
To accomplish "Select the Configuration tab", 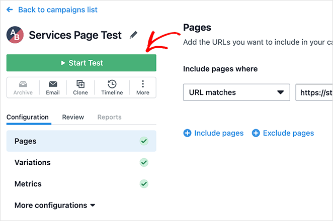I will 28,117.
